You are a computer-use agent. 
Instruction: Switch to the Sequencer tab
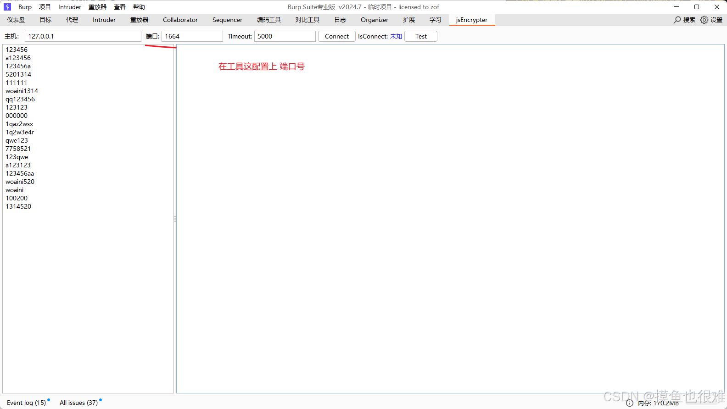pos(227,20)
